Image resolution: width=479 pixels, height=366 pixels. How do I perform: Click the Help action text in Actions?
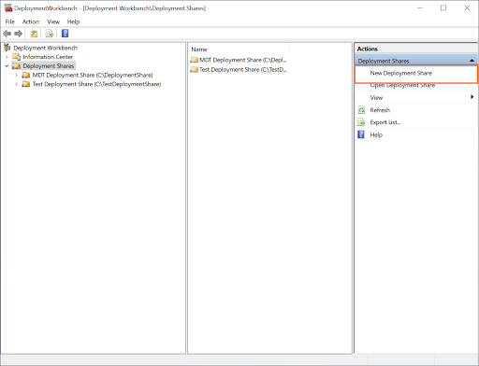(376, 134)
